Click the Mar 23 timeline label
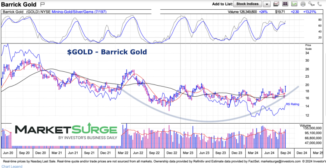 [x=188, y=153]
